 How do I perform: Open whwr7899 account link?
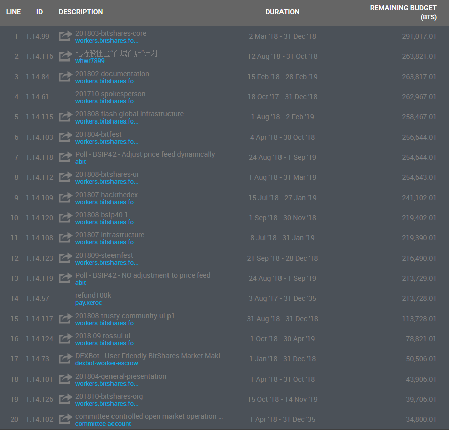(x=90, y=61)
